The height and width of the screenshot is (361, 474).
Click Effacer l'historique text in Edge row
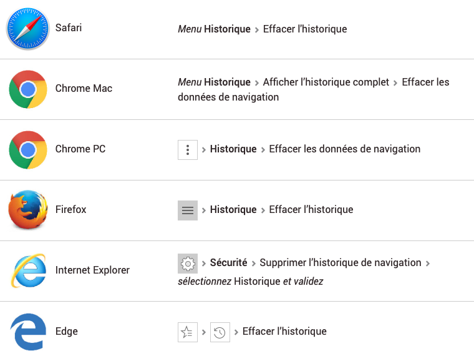click(x=284, y=332)
